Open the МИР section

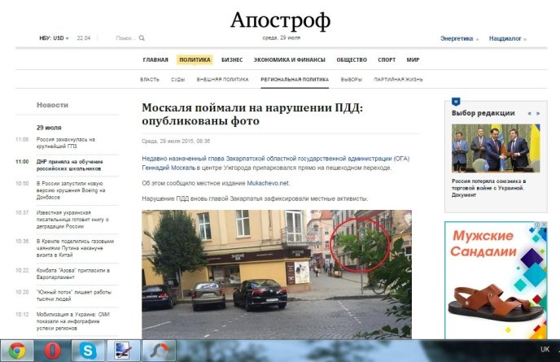point(413,59)
